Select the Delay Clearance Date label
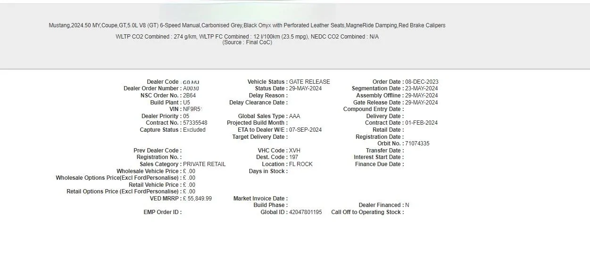The height and width of the screenshot is (279, 590). [x=258, y=103]
